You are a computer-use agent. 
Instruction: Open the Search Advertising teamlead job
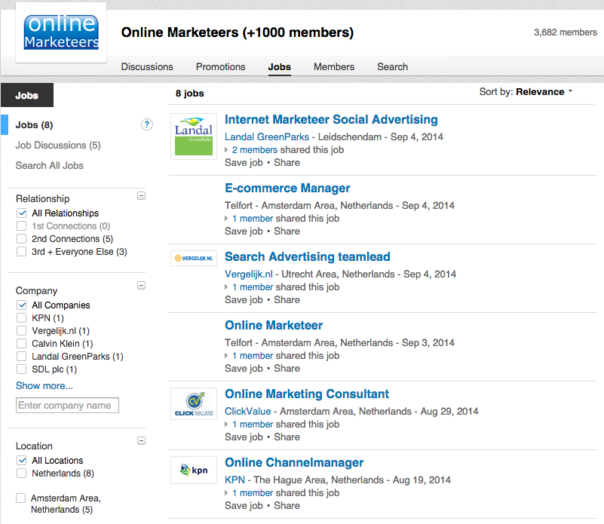click(x=308, y=256)
